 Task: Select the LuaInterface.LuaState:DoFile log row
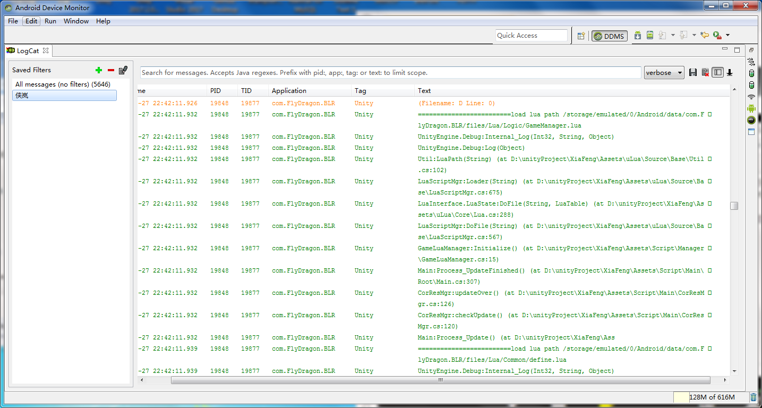433,209
